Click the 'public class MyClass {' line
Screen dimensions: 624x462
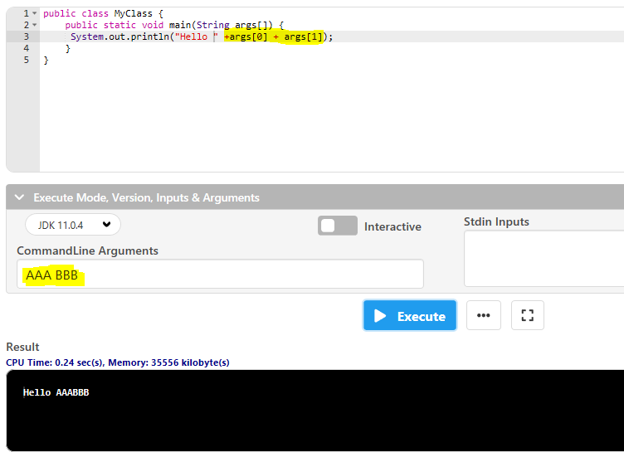[x=103, y=13]
